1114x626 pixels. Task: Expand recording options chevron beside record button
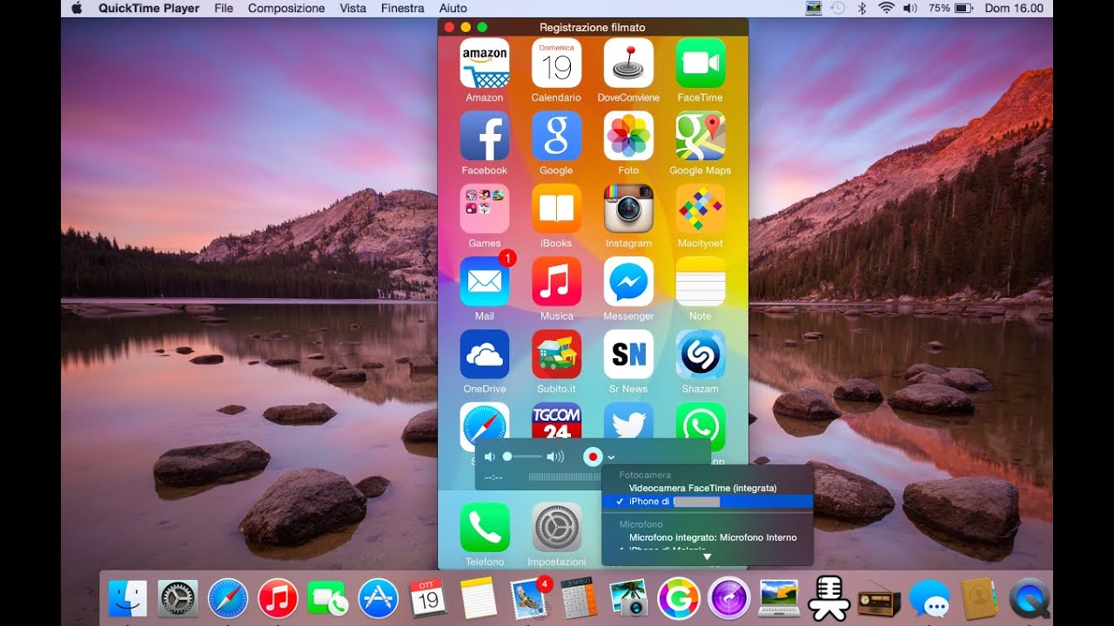[612, 457]
